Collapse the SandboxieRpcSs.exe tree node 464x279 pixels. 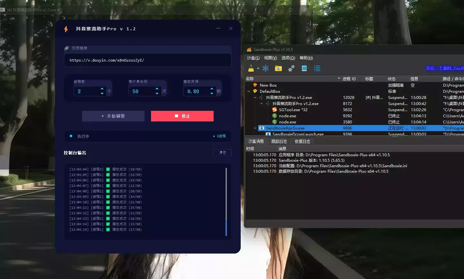(x=255, y=128)
